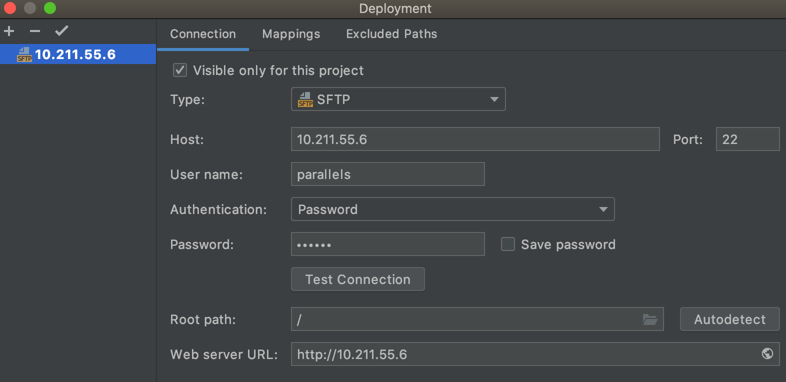Open web server URL with globe icon
This screenshot has height=382, width=786.
pyautogui.click(x=767, y=353)
